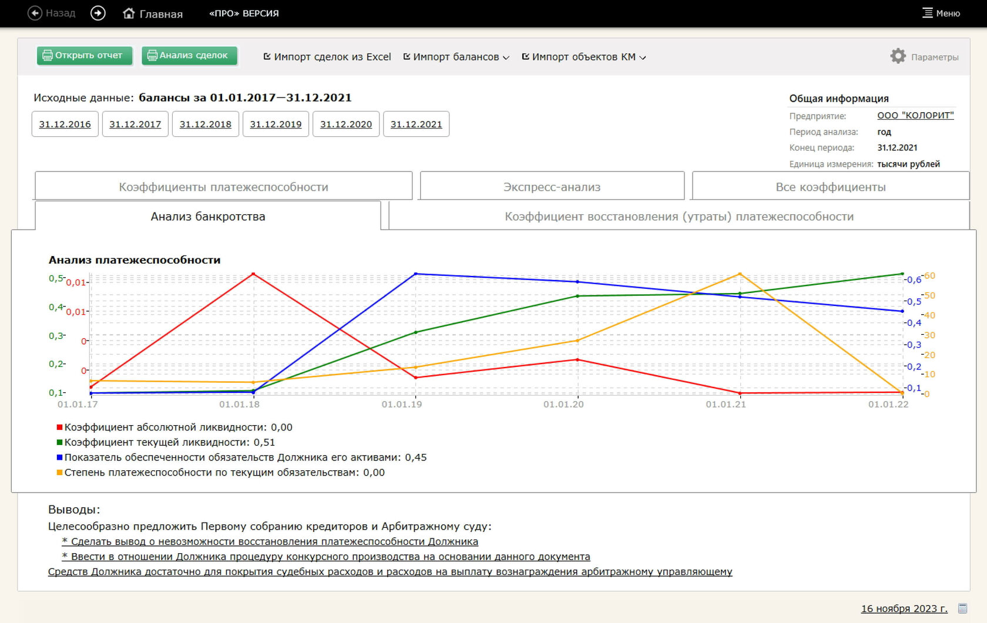This screenshot has height=623, width=987.
Task: Click the red legend swatch for абсолютной ликвидности
Action: pyautogui.click(x=59, y=427)
